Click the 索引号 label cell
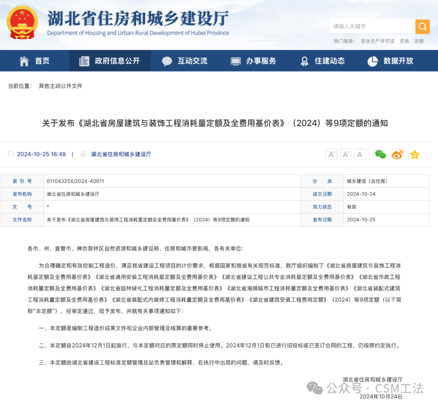This screenshot has width=438, height=406. pos(22,181)
